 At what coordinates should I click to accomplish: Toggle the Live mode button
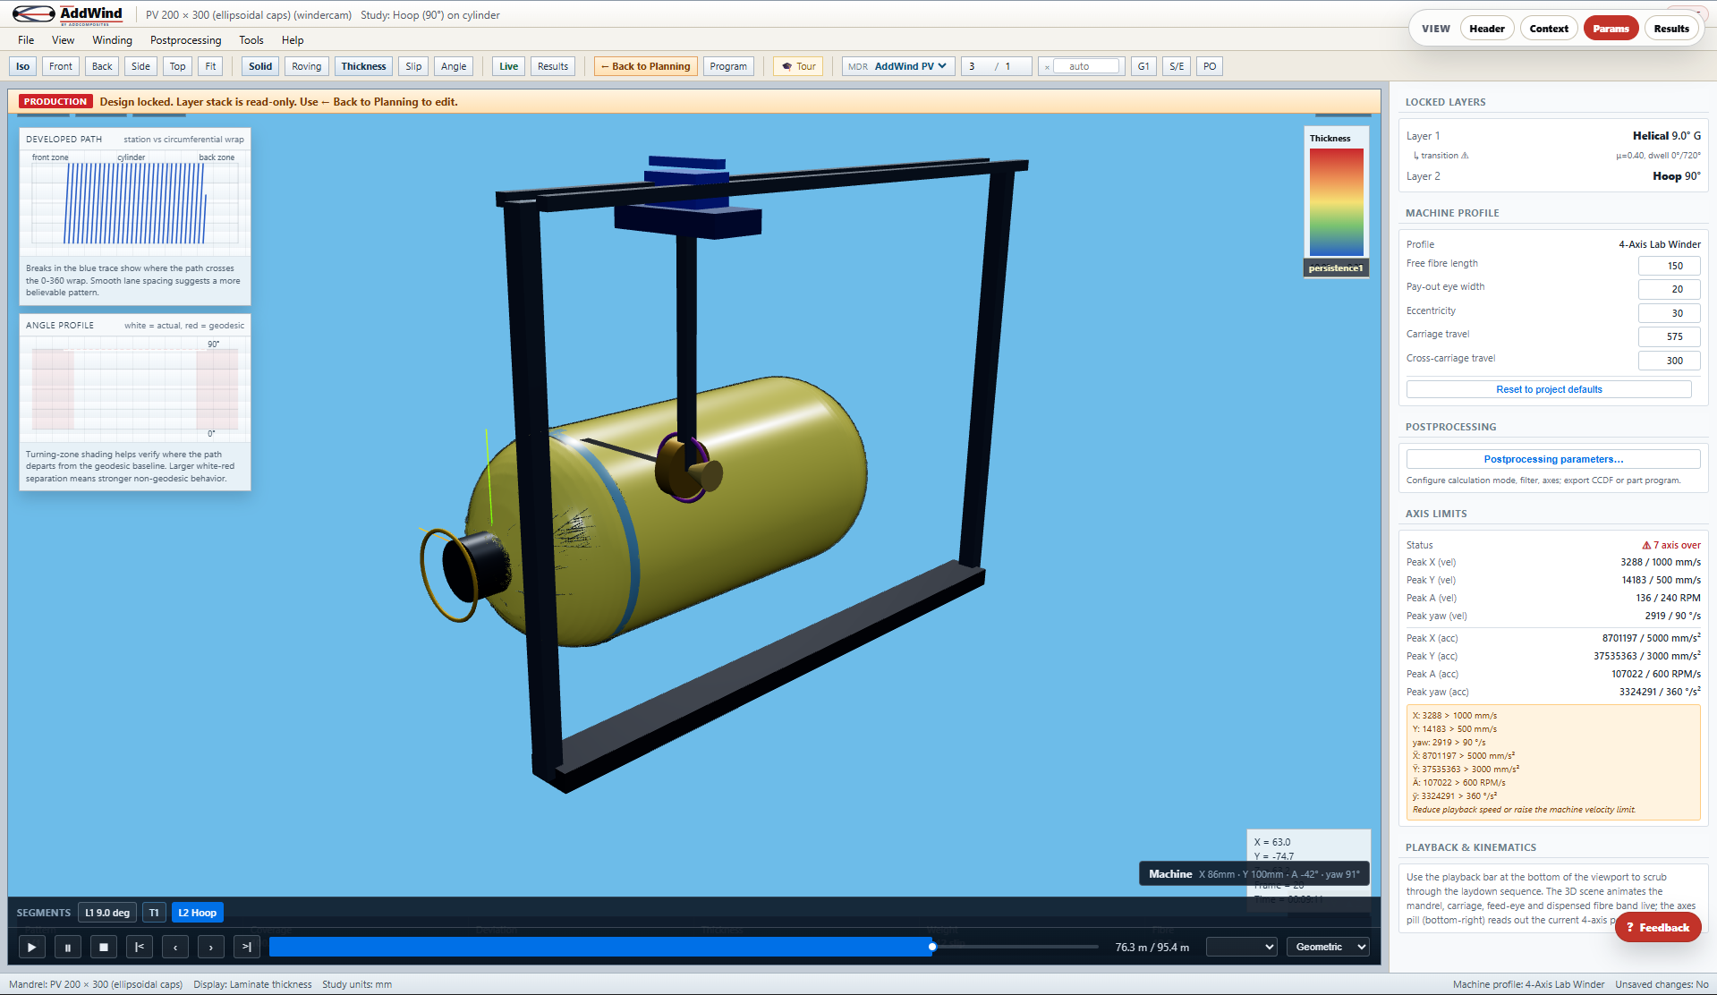509,66
